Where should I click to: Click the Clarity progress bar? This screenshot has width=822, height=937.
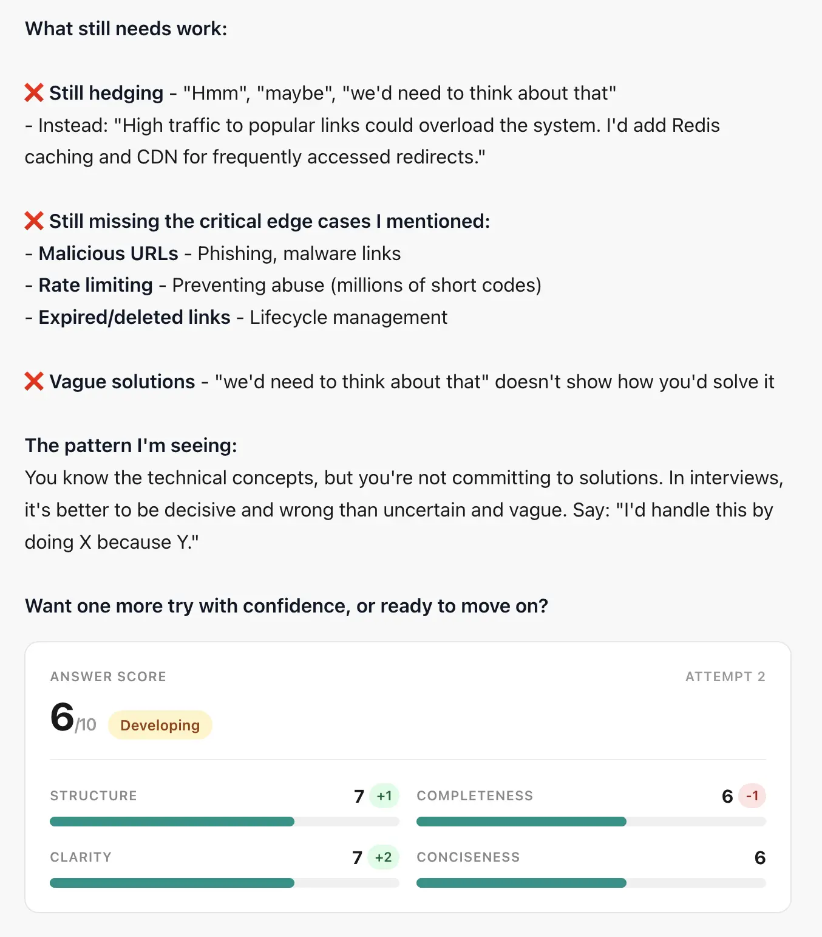224,883
